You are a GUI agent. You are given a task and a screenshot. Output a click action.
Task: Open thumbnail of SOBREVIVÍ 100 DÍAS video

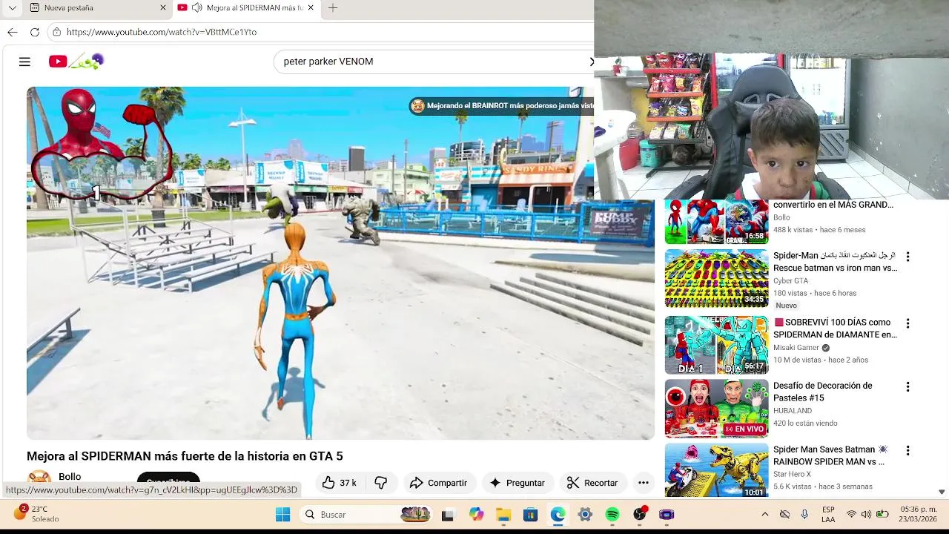click(x=716, y=345)
